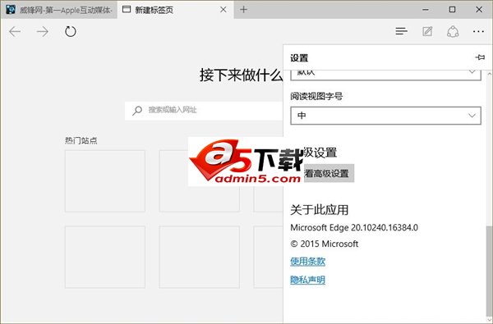Pin the settings pane with the pin icon
493x324 pixels.
point(480,57)
